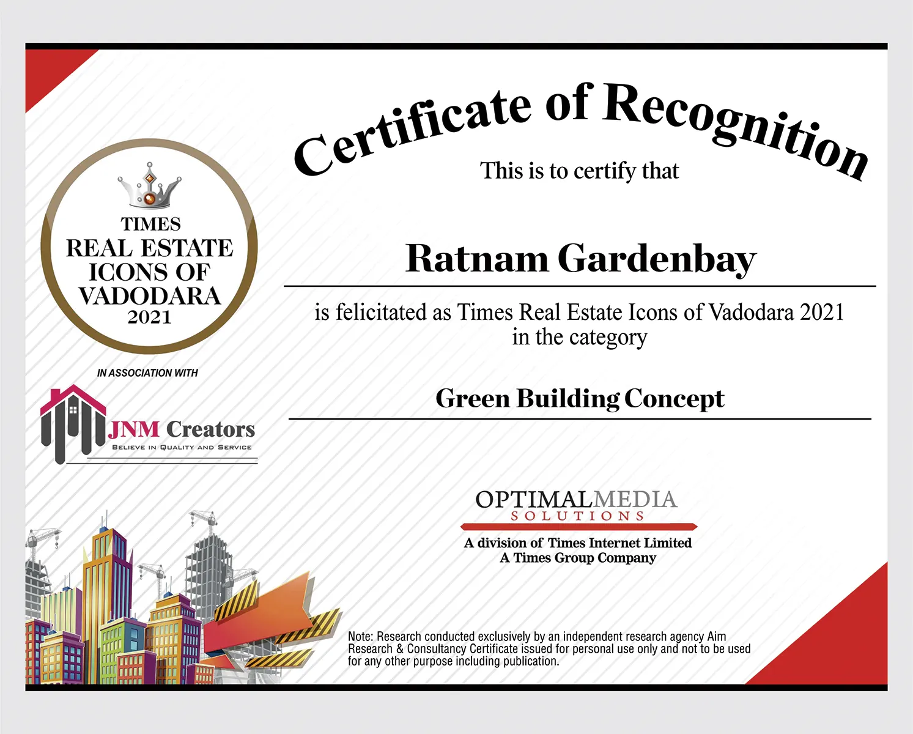Viewport: 913px width, 734px height.
Task: Click the gold circular Times Real Estate badge
Action: coord(149,247)
